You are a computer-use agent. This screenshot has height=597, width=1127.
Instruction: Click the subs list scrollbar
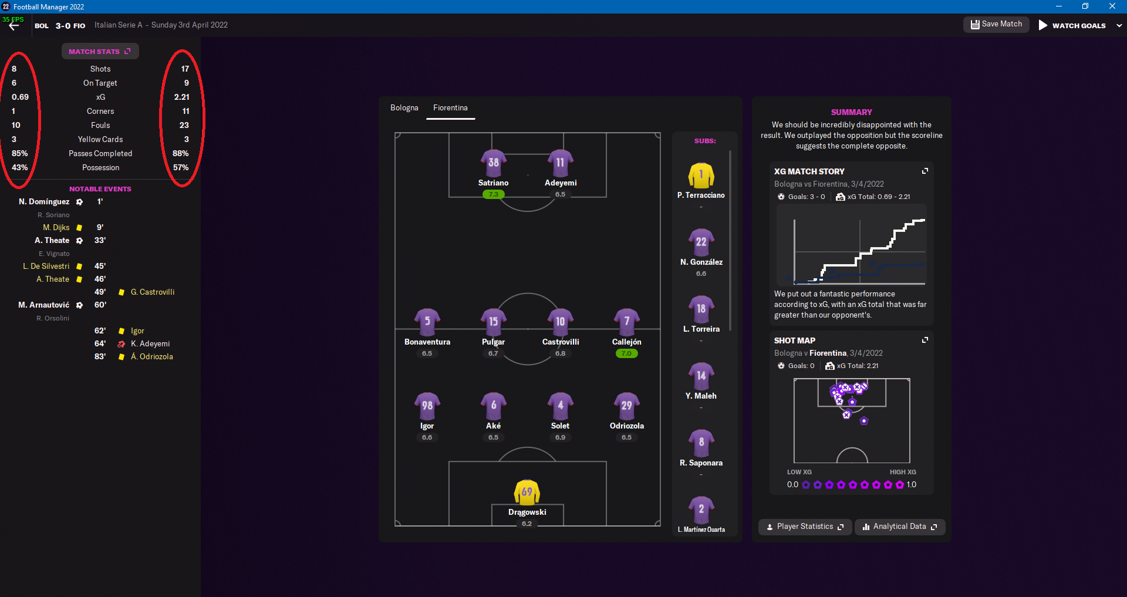point(730,241)
